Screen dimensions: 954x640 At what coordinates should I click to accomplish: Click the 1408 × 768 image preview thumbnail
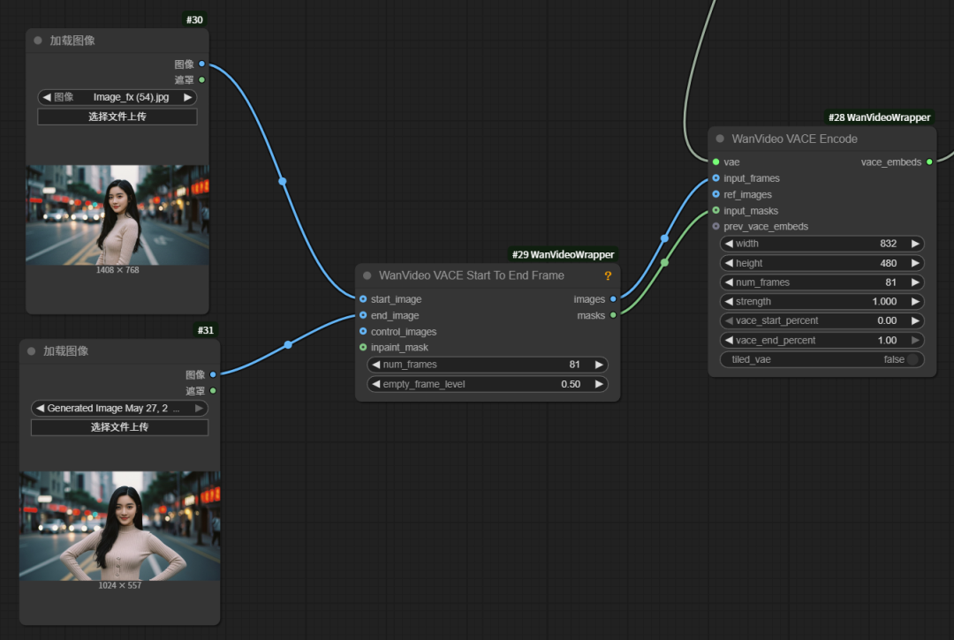tap(117, 214)
